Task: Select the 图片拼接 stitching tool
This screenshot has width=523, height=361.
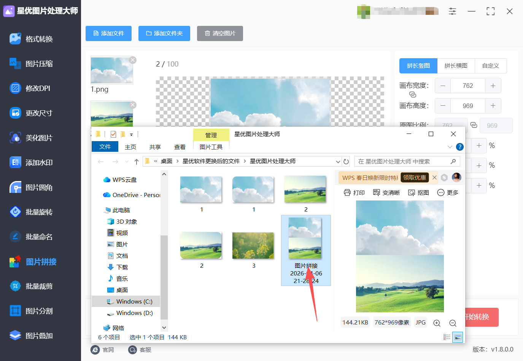Action: point(33,262)
